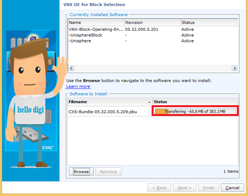Select the VNX-Block-Operating-En... row

(153, 29)
